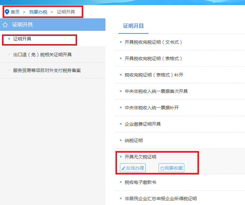
Task: Open 税收电子缴款书 entry
Action: [x=140, y=182]
